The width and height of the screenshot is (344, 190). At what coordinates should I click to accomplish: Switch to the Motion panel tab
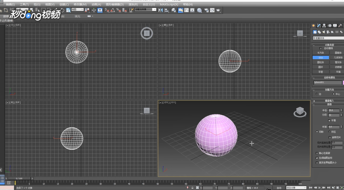330,26
